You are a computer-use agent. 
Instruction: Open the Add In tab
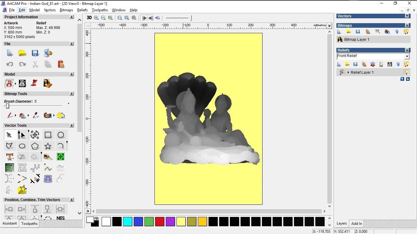click(x=357, y=224)
